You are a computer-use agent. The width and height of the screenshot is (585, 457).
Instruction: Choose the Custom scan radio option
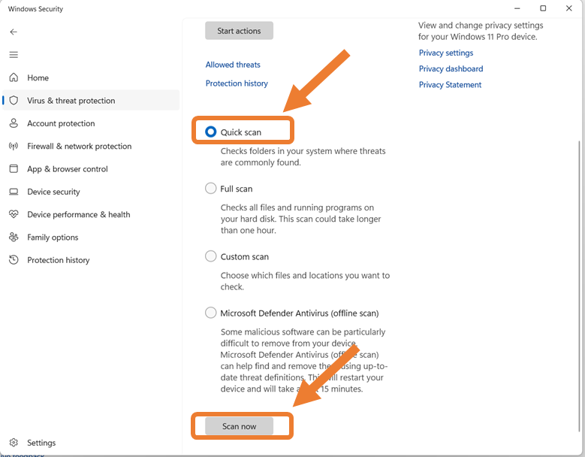(x=211, y=256)
